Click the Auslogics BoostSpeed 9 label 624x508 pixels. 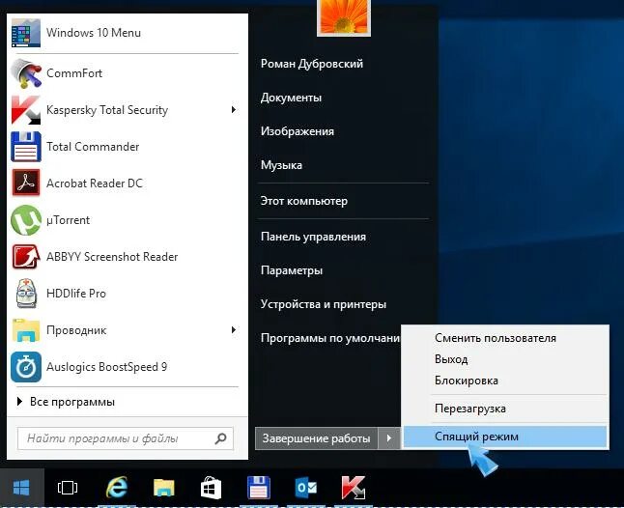click(106, 367)
